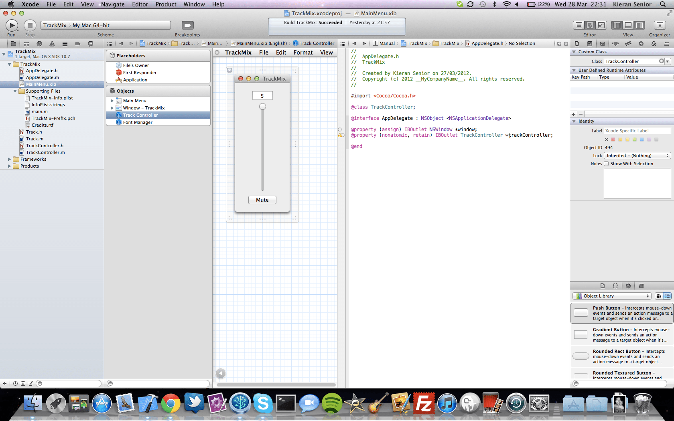Open the Navigate menu
Viewport: 674px width, 421px height.
(113, 4)
